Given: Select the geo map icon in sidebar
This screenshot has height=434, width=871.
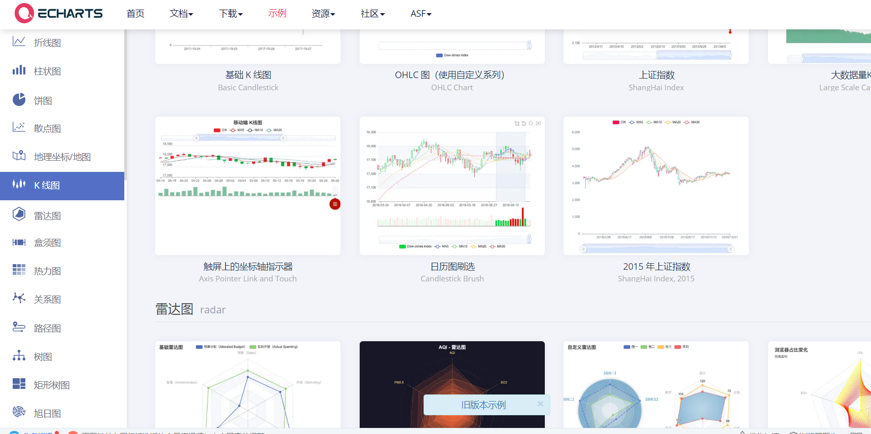Looking at the screenshot, I should (x=19, y=156).
